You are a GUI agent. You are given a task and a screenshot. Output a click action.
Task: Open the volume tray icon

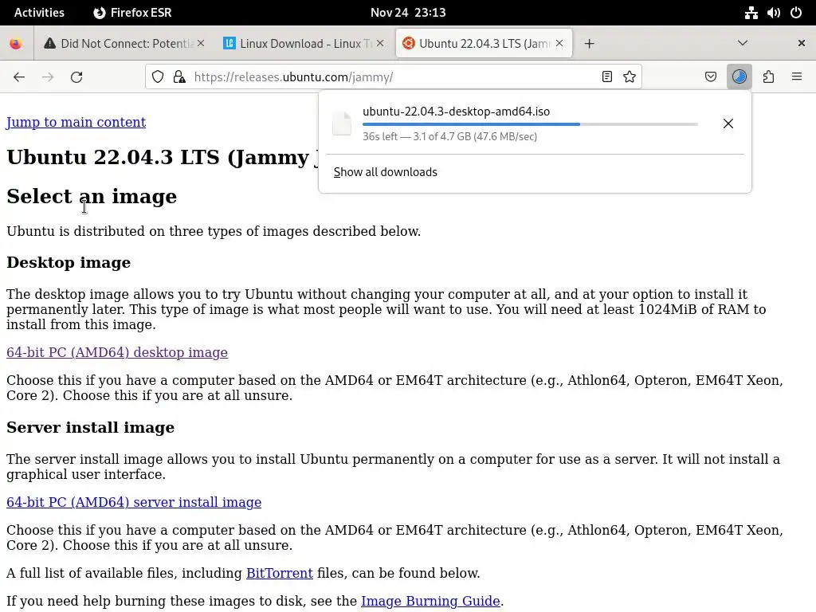[773, 13]
